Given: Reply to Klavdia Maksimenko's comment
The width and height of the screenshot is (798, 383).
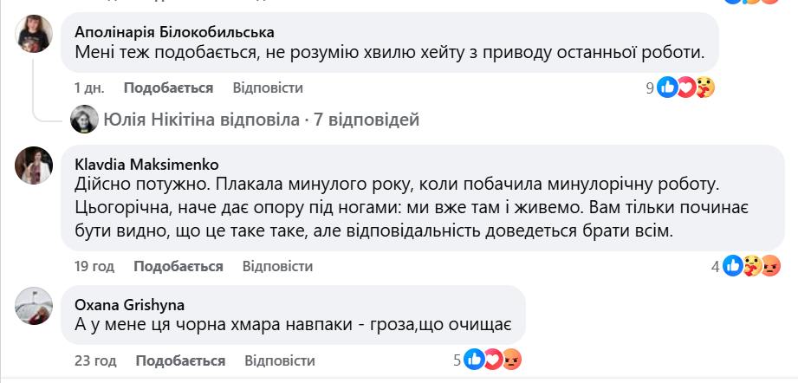Looking at the screenshot, I should pyautogui.click(x=277, y=266).
